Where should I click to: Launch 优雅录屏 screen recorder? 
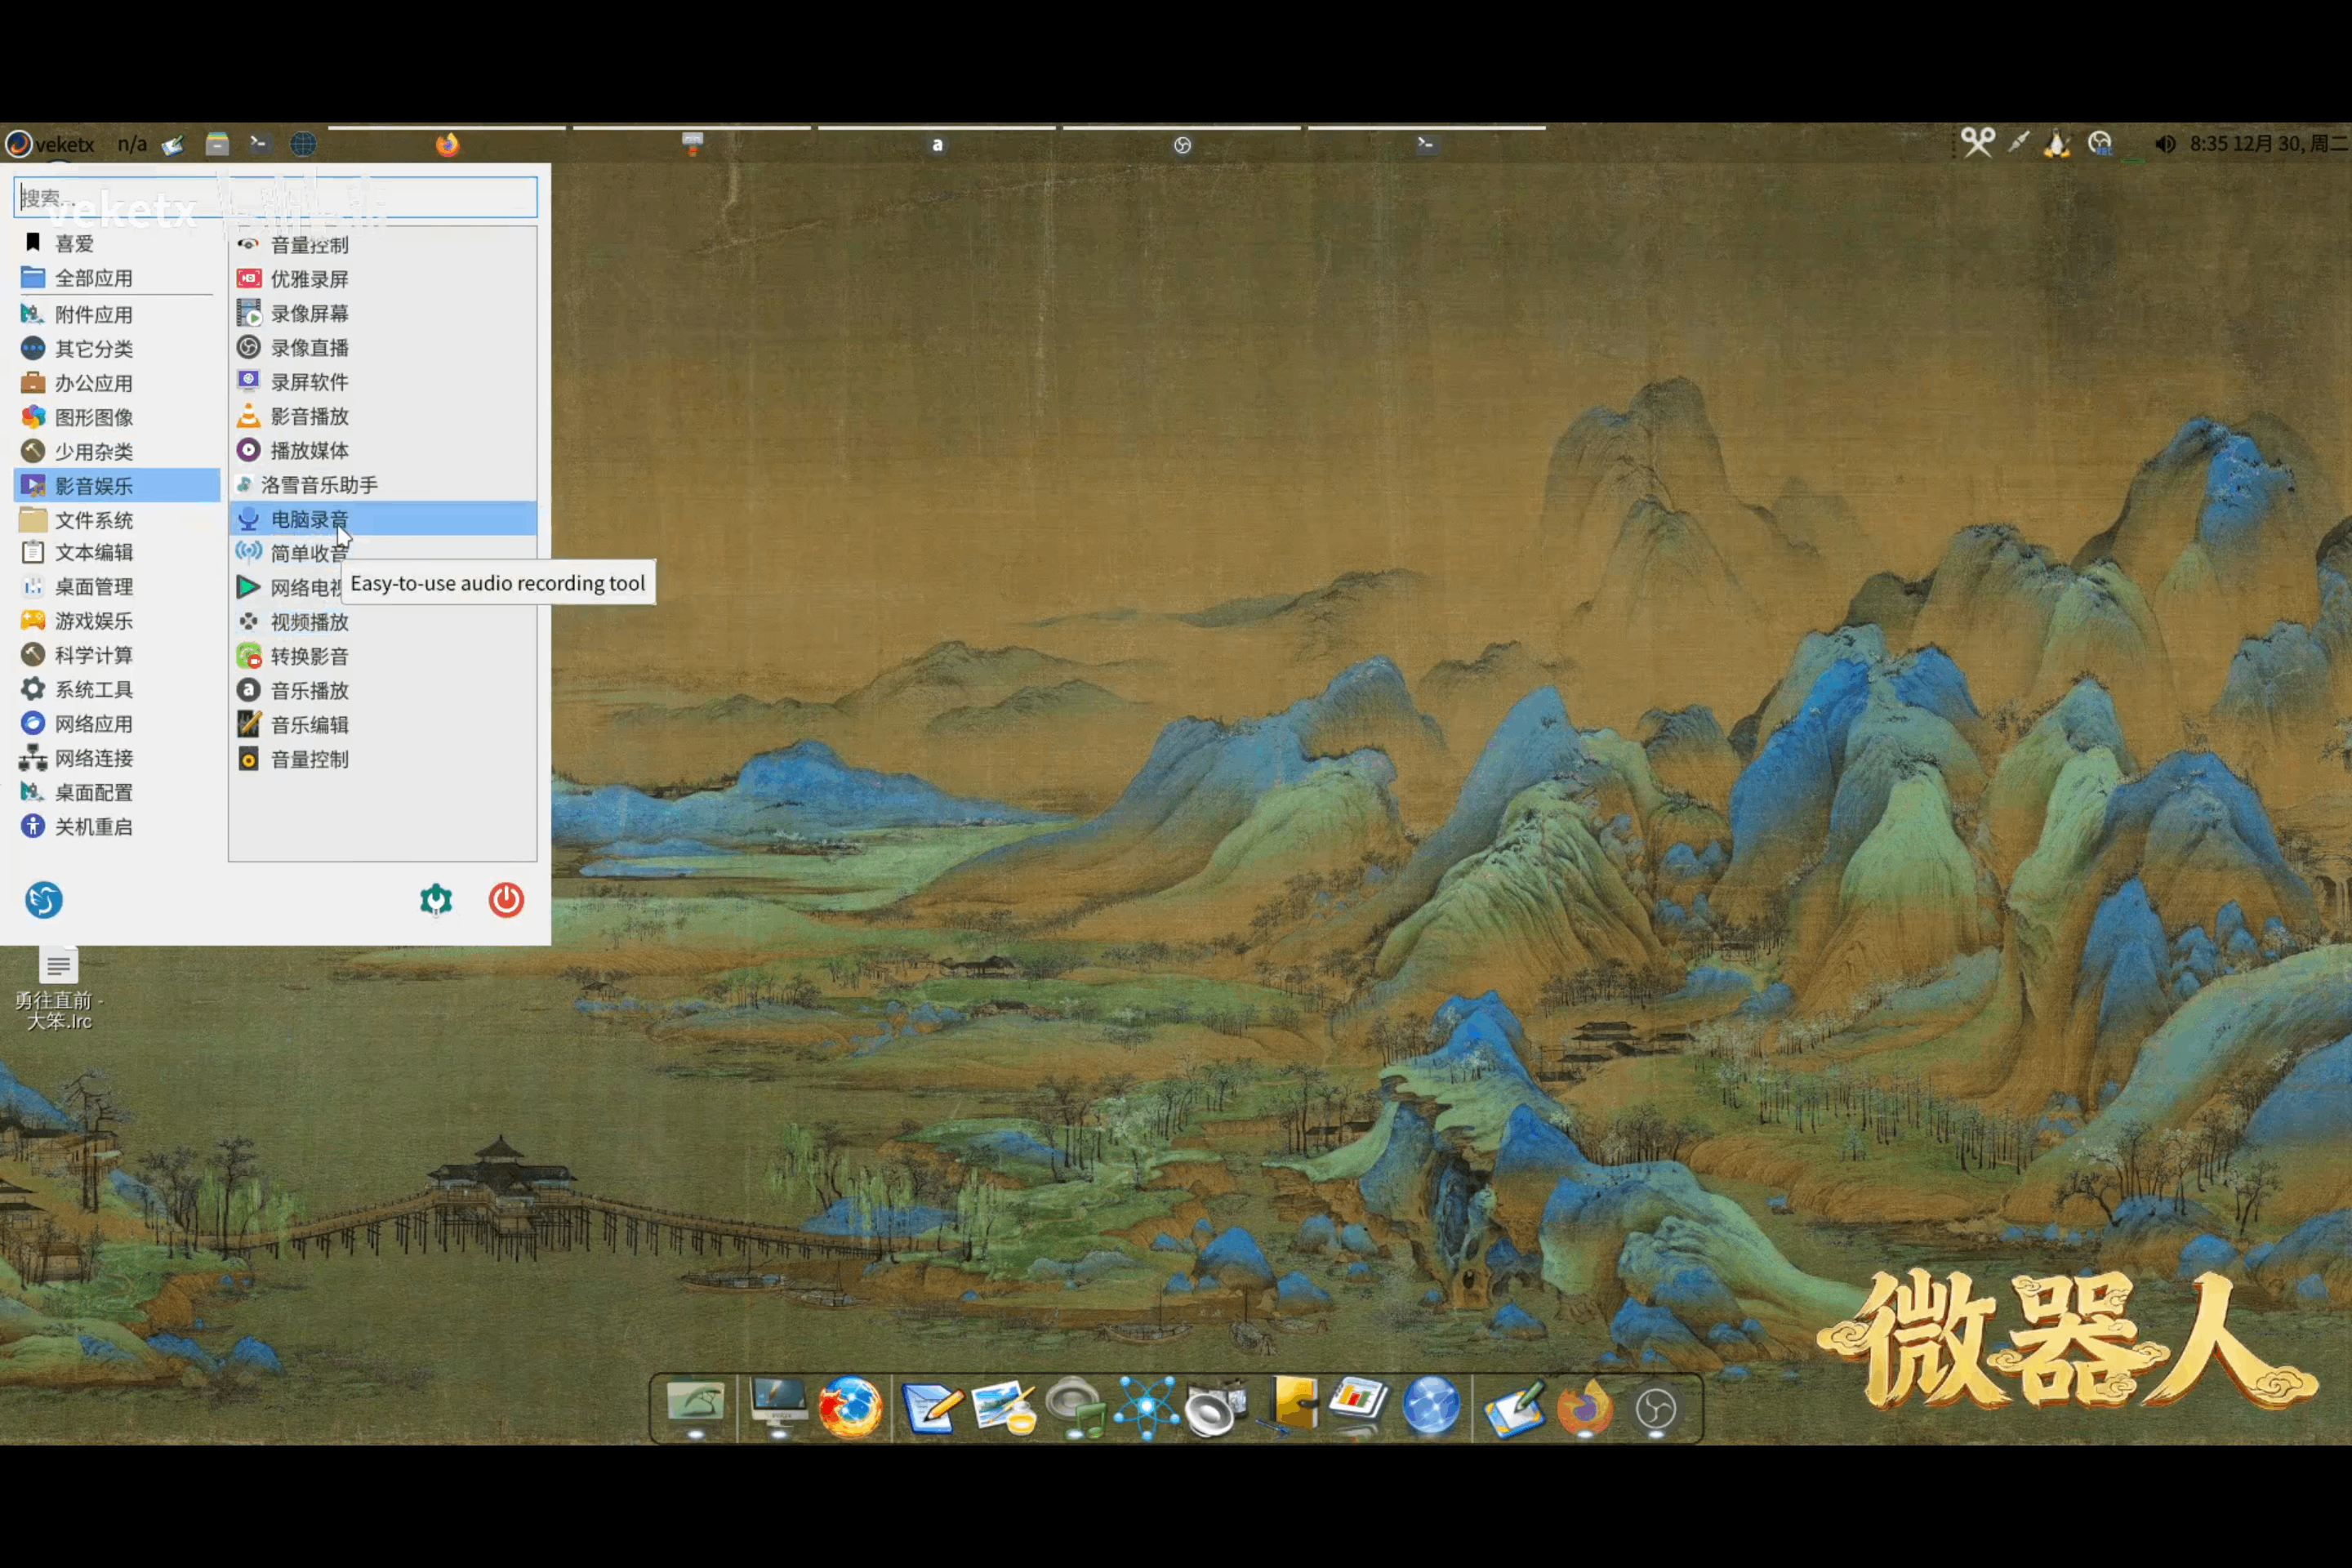point(383,279)
